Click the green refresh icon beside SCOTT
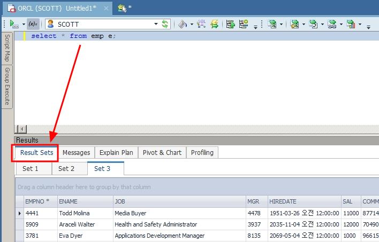379x242 pixels. pyautogui.click(x=165, y=24)
